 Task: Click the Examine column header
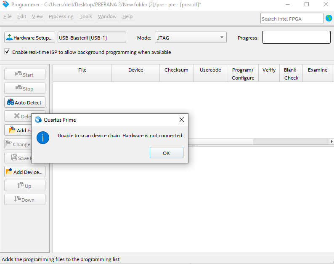pos(318,73)
